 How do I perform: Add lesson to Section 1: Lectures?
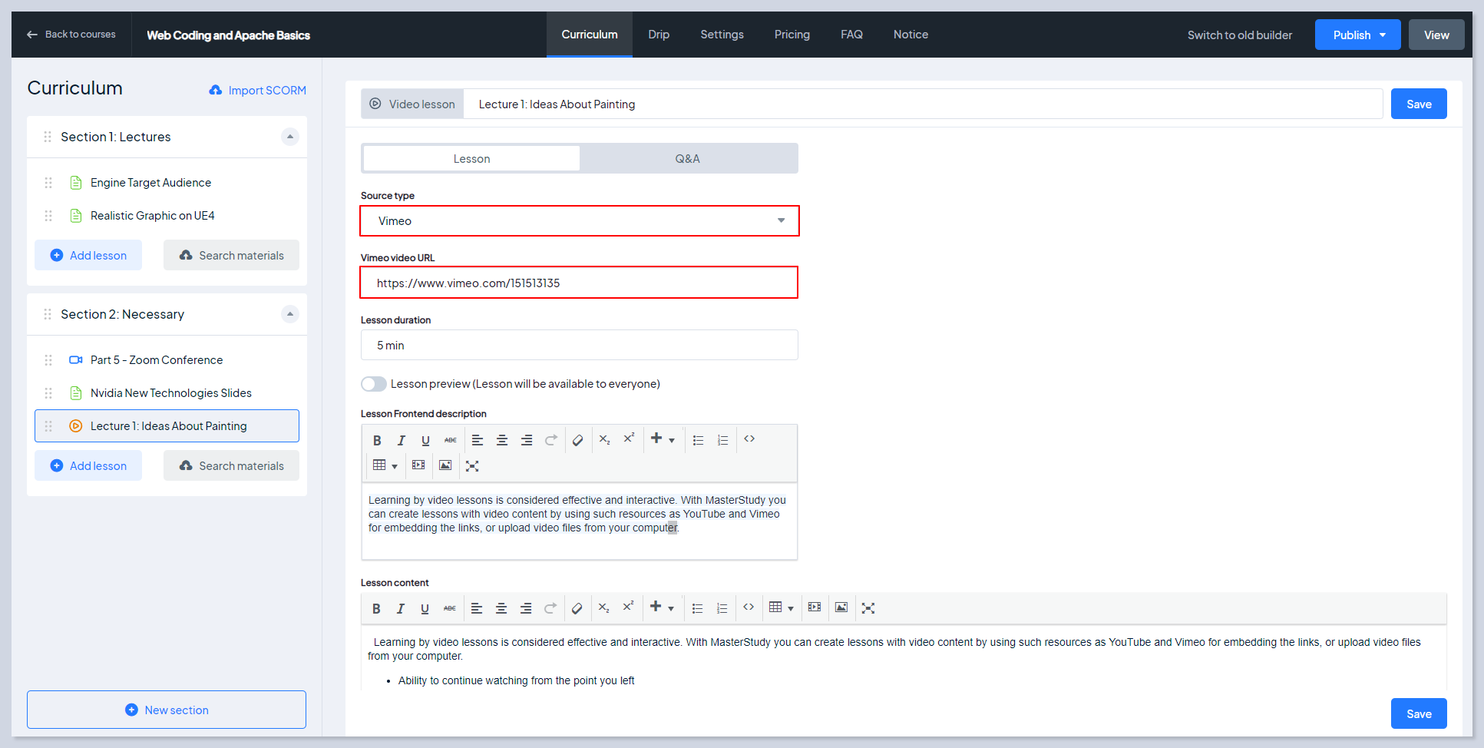(88, 255)
